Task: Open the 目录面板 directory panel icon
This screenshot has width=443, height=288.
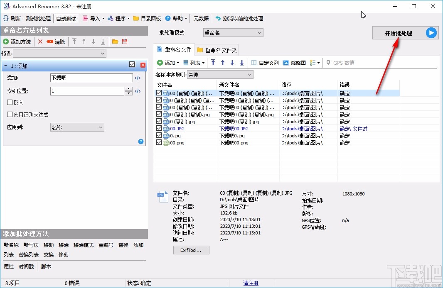Action: point(136,18)
